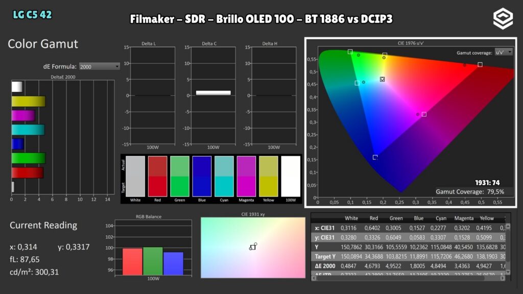Select the White color patch swatch
523x294 pixels.
click(x=135, y=176)
